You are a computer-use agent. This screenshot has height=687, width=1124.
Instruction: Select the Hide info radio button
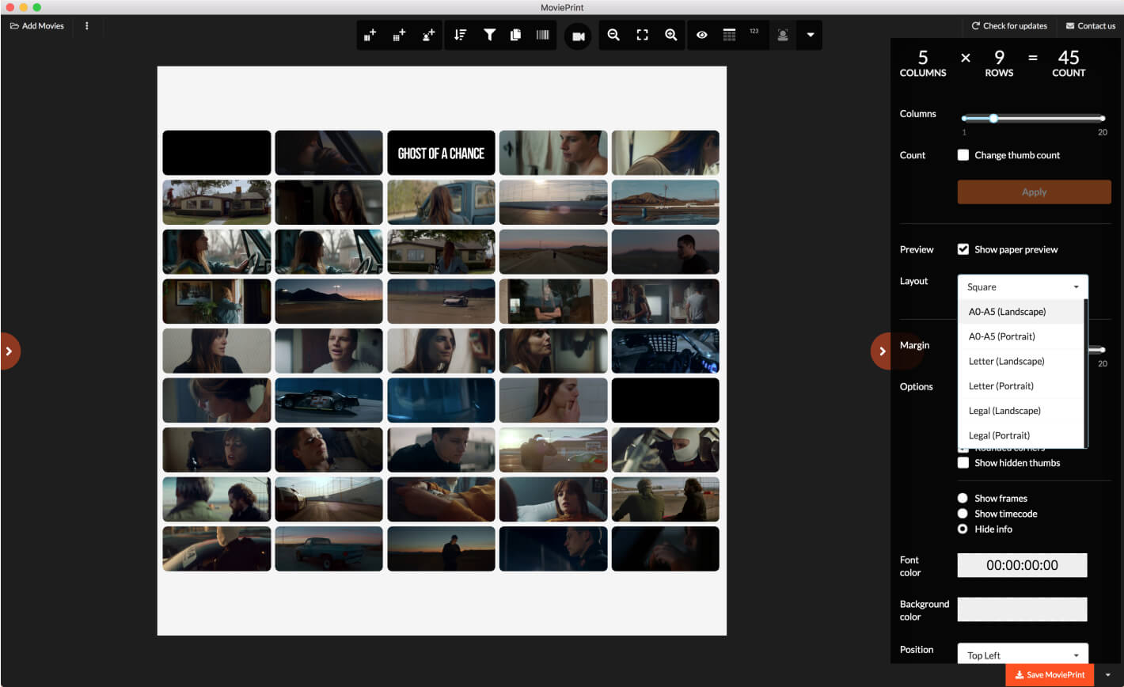coord(963,529)
